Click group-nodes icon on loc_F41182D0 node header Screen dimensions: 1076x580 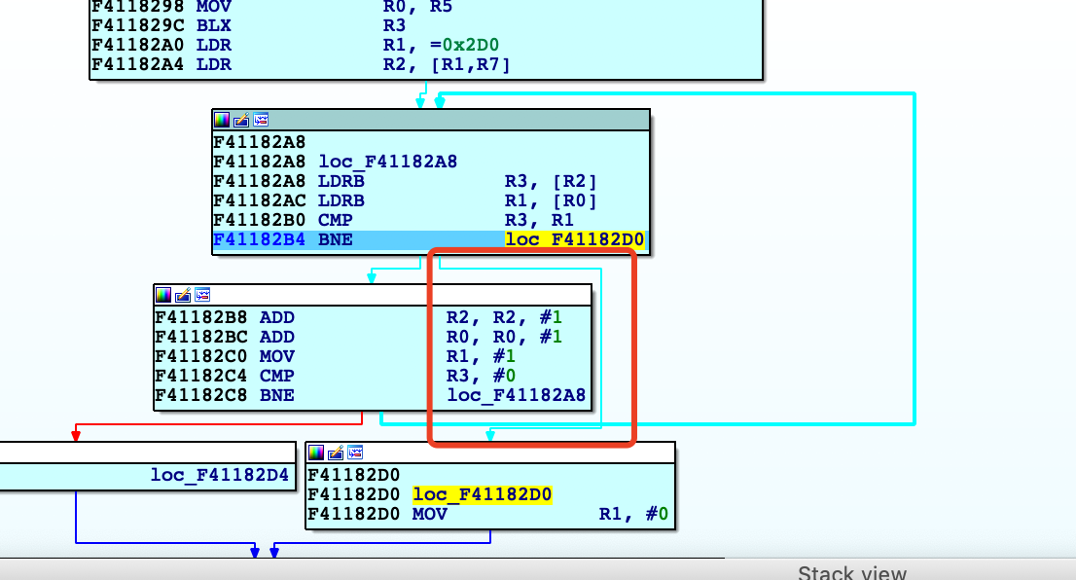tap(355, 453)
